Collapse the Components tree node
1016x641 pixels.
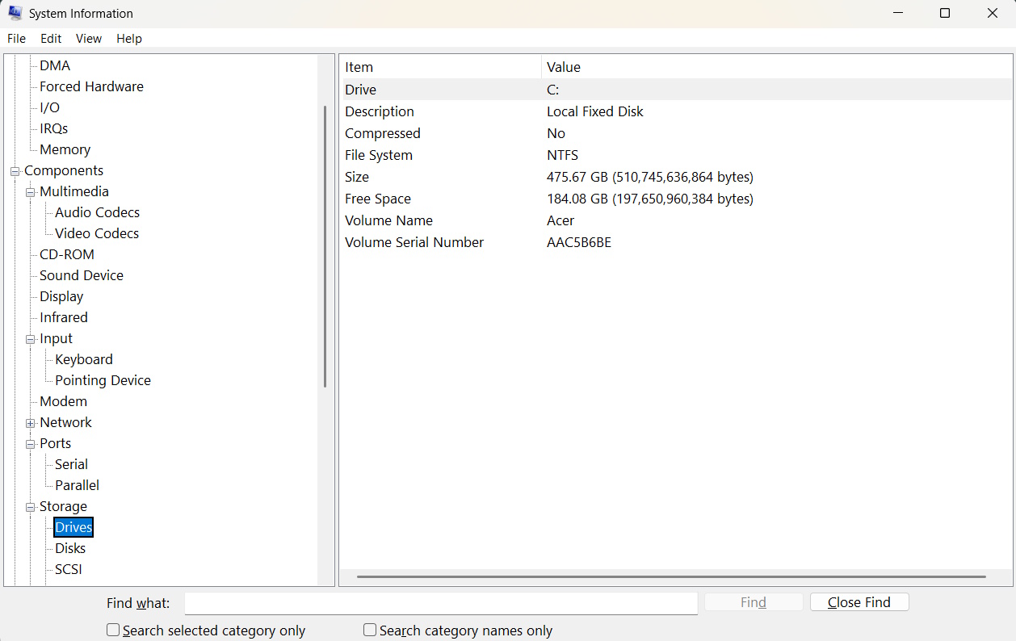[15, 171]
